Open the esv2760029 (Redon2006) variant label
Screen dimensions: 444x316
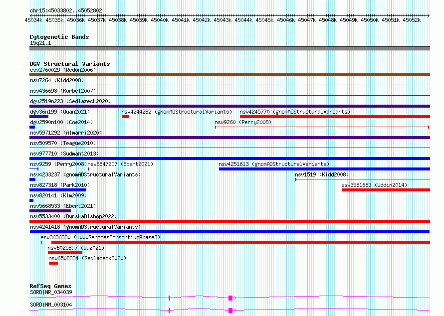point(63,70)
